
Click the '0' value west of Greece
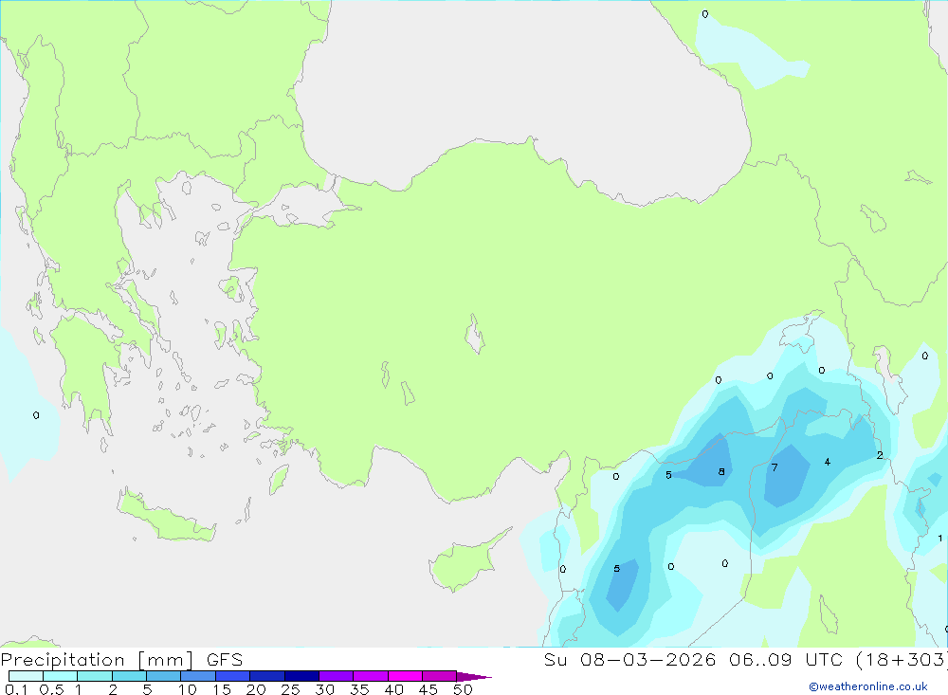(x=36, y=415)
